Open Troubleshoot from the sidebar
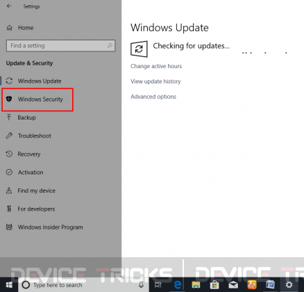This screenshot has height=292, width=304. [x=35, y=136]
